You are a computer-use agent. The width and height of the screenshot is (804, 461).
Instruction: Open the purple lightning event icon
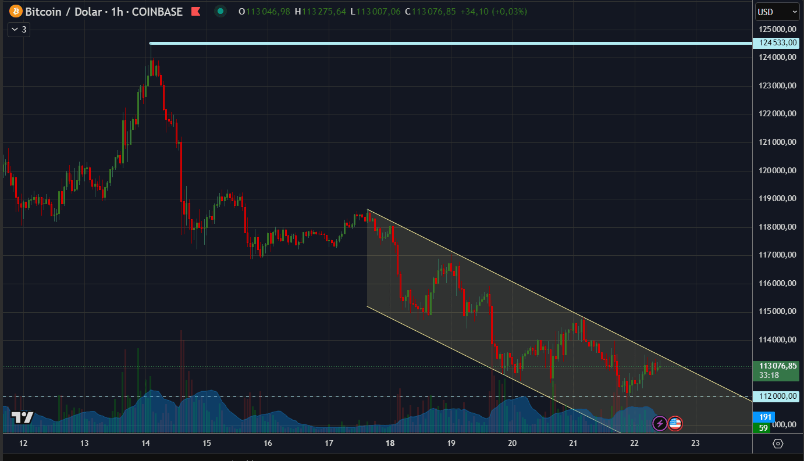click(x=660, y=423)
